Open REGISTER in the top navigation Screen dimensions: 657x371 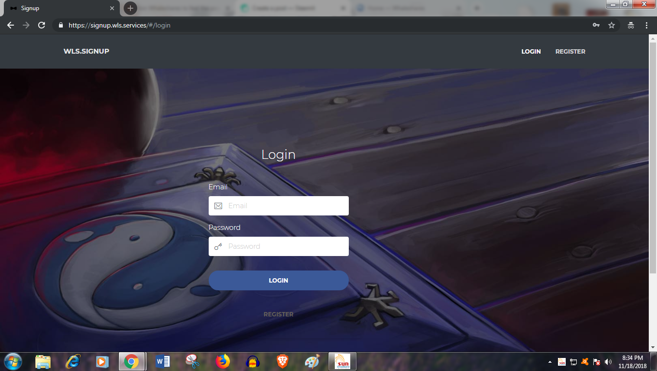pos(570,52)
